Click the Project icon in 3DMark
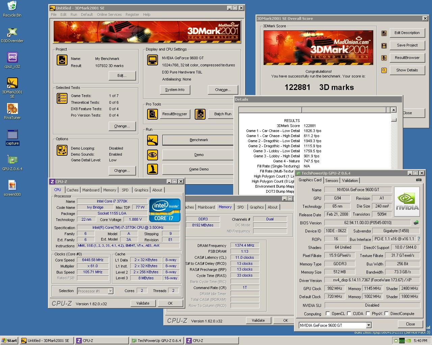Image resolution: width=432 pixels, height=345 pixels. pos(62,60)
